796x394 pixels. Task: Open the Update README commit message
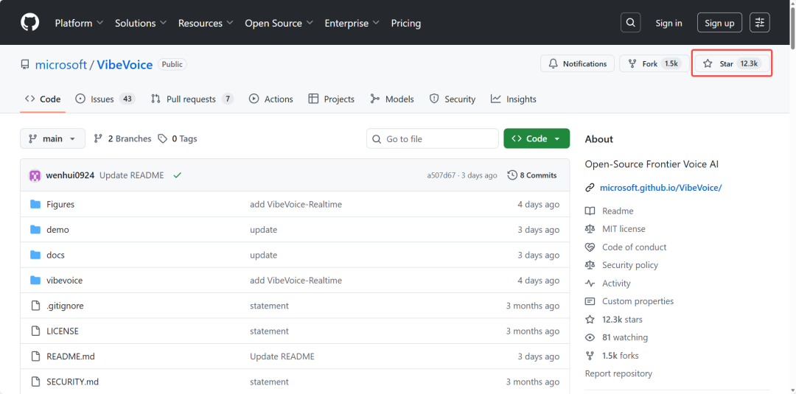coord(131,175)
